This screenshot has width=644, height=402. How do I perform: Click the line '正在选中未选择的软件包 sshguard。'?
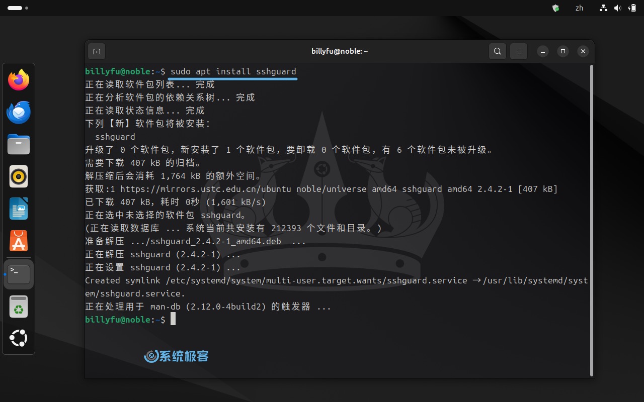[x=166, y=215]
